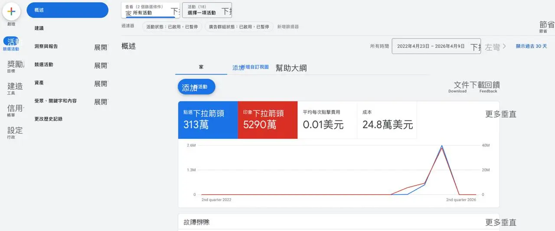Click the 顯示過去 30 天 link
555x231 pixels.
tap(531, 46)
